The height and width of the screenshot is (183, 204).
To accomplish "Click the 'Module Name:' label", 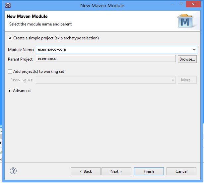I will click(x=21, y=50).
